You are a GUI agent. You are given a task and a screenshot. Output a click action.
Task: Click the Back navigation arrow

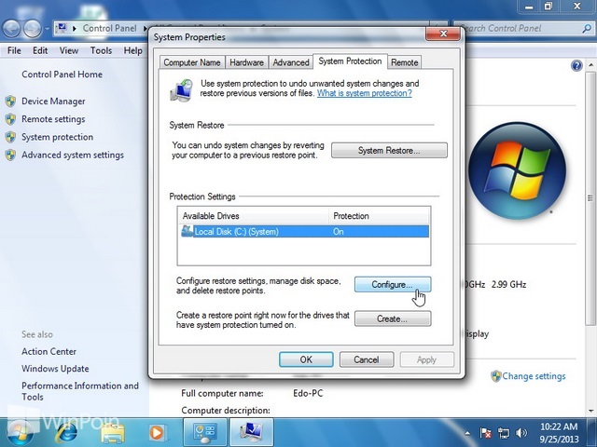[x=11, y=29]
